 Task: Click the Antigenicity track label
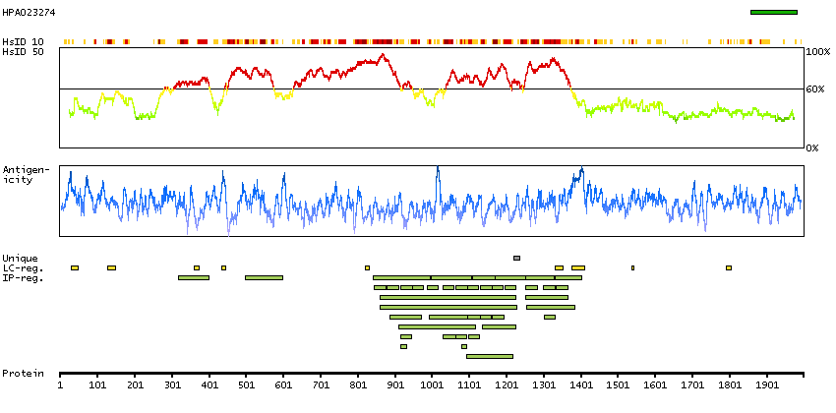(23, 174)
